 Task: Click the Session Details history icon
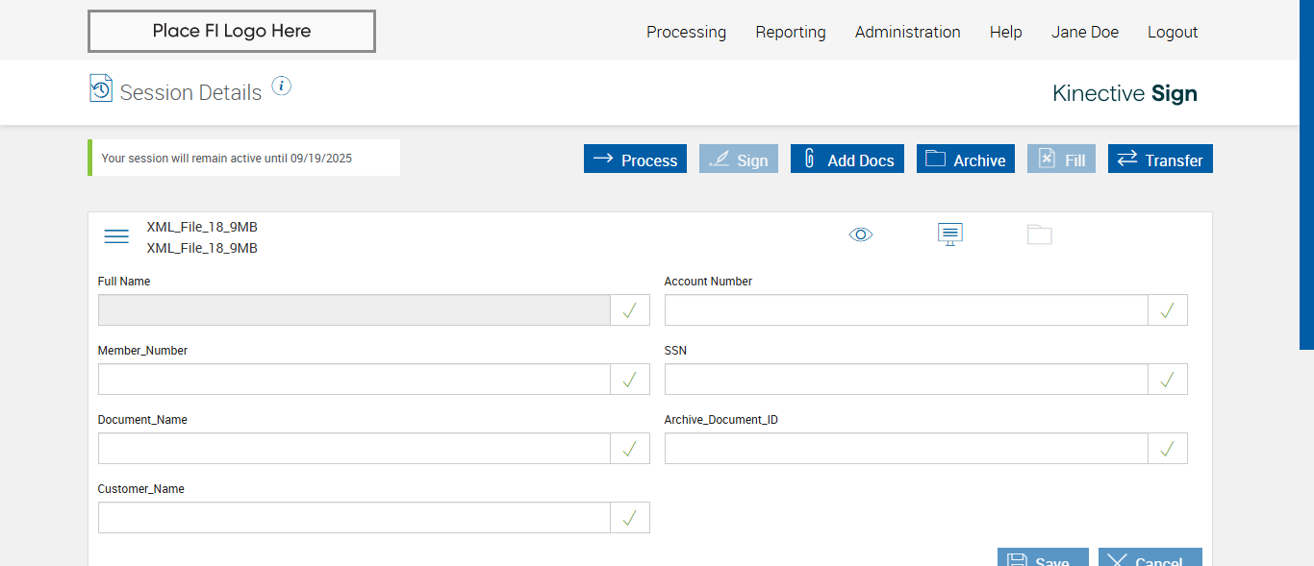[101, 88]
